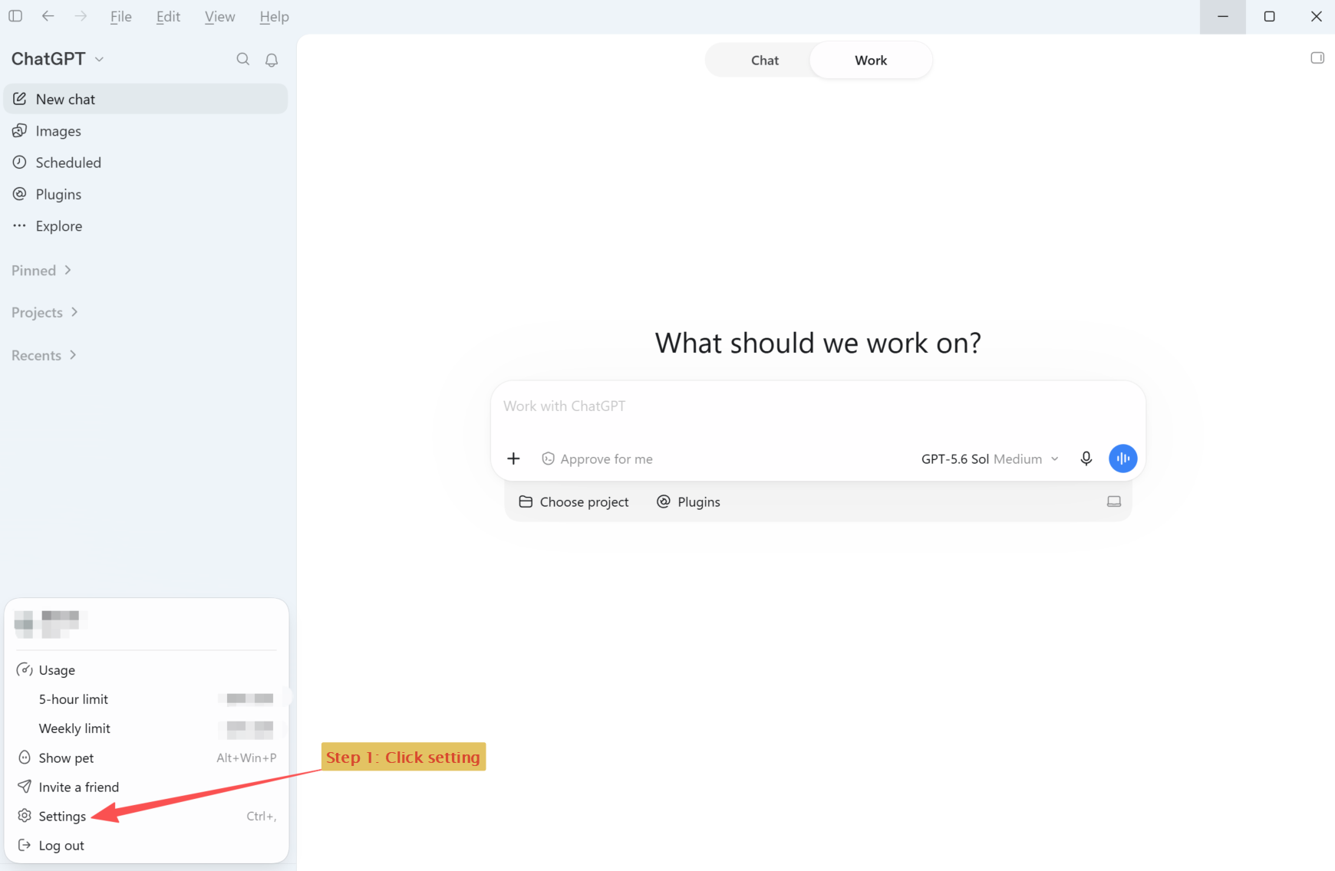Click the computer icon below composer
This screenshot has width=1335, height=871.
(x=1114, y=501)
